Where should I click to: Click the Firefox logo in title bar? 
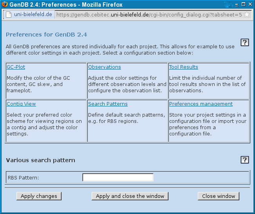click(4, 4)
